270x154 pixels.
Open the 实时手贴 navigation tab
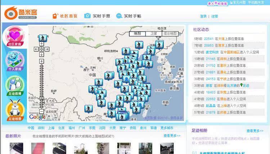129,16
